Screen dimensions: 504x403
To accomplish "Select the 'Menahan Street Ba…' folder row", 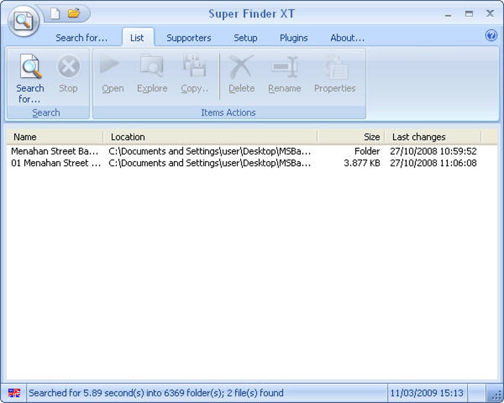I will [x=244, y=151].
